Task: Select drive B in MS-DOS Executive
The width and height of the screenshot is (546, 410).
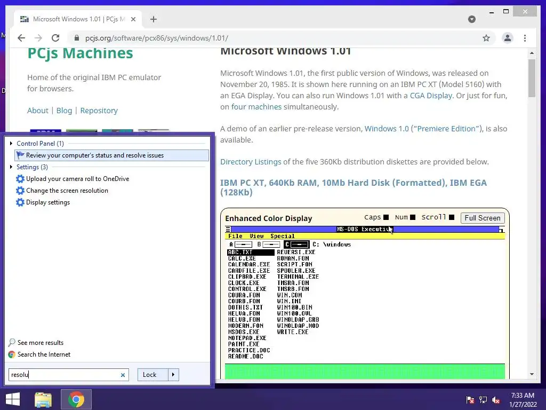Action: (269, 245)
